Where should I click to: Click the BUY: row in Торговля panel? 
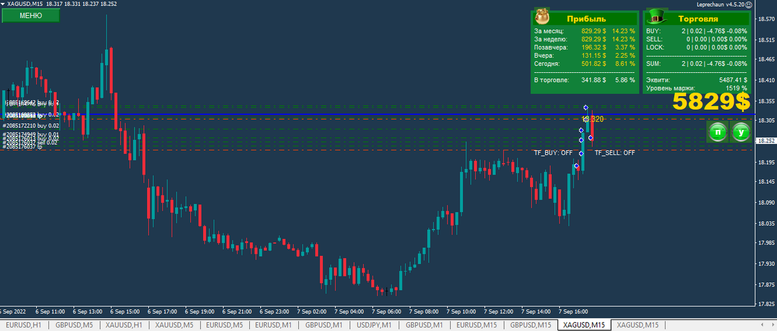click(696, 31)
